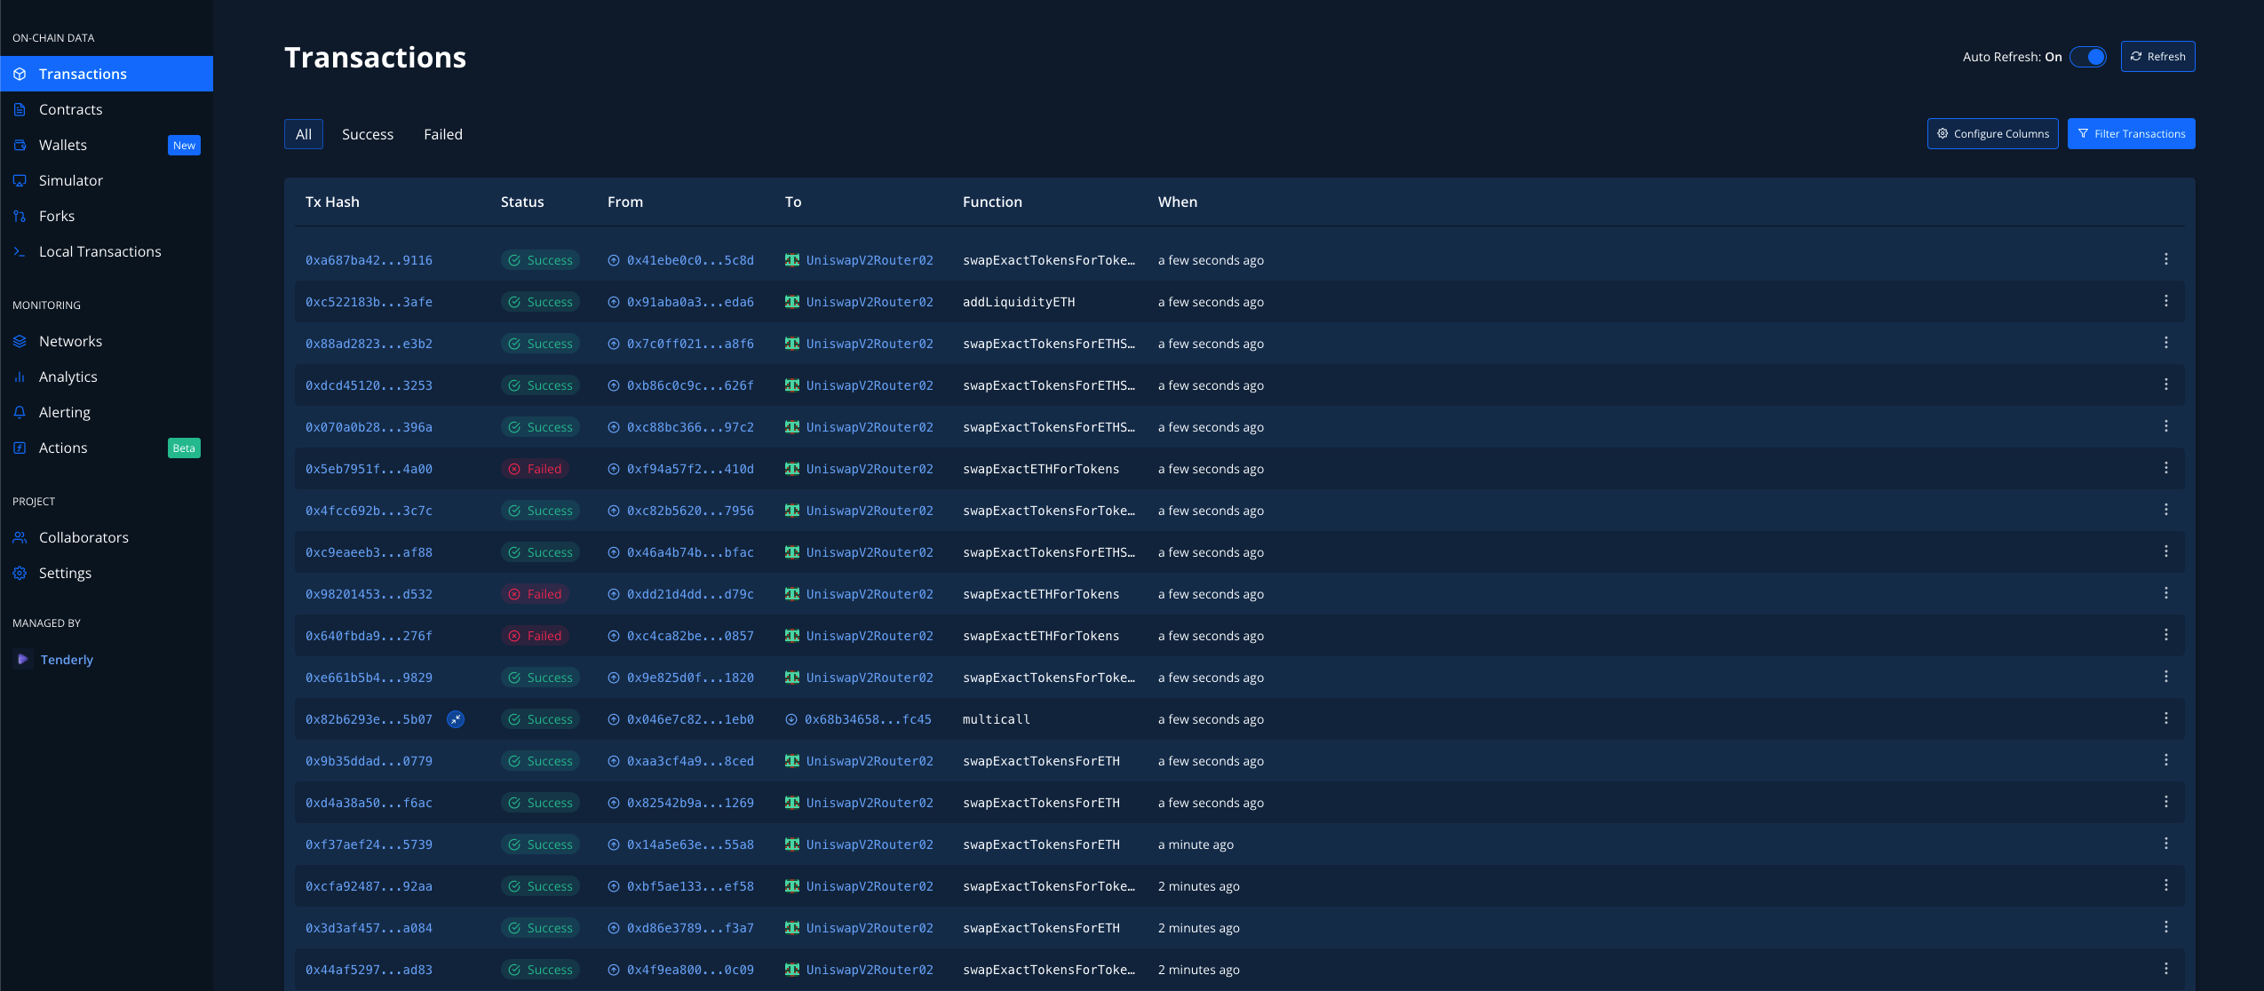Open Local Transactions section
Viewport: 2264px width, 991px height.
tap(99, 251)
